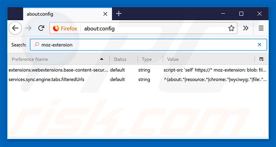
Task: Click the Search: label
Action: [19, 45]
